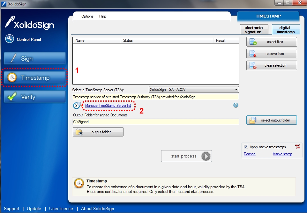
Task: Switch to the electronic signature tab
Action: coord(254,30)
